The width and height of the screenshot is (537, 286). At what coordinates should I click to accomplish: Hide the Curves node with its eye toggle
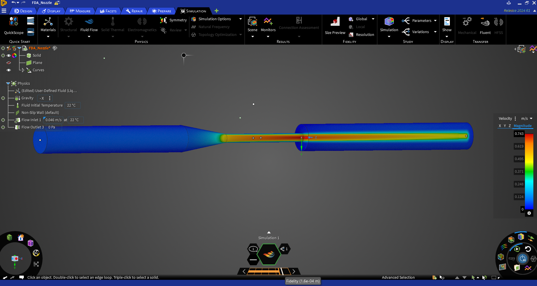pyautogui.click(x=8, y=70)
